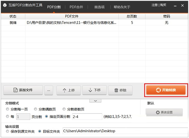Click the 状态 column header
The image size is (189, 138).
click(13, 16)
